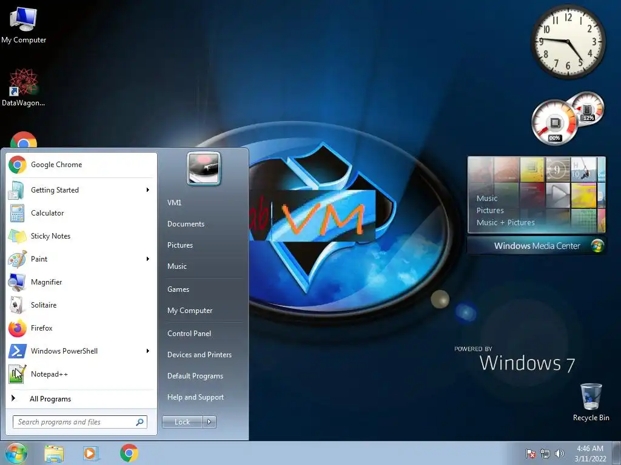Open the volume speaker tray icon

[560, 453]
